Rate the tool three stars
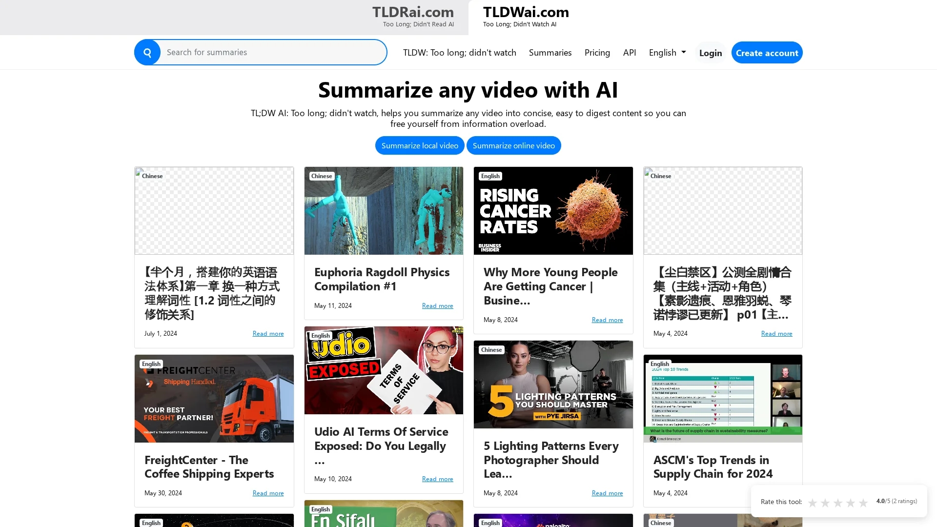The height and width of the screenshot is (527, 937). point(838,503)
